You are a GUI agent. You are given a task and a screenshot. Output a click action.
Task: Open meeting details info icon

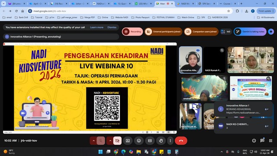point(254,140)
